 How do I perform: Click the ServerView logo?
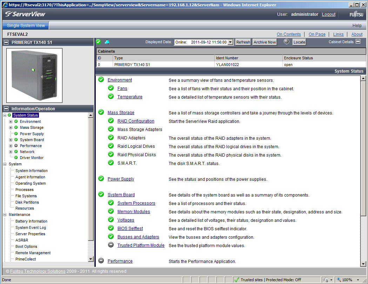[x=25, y=14]
